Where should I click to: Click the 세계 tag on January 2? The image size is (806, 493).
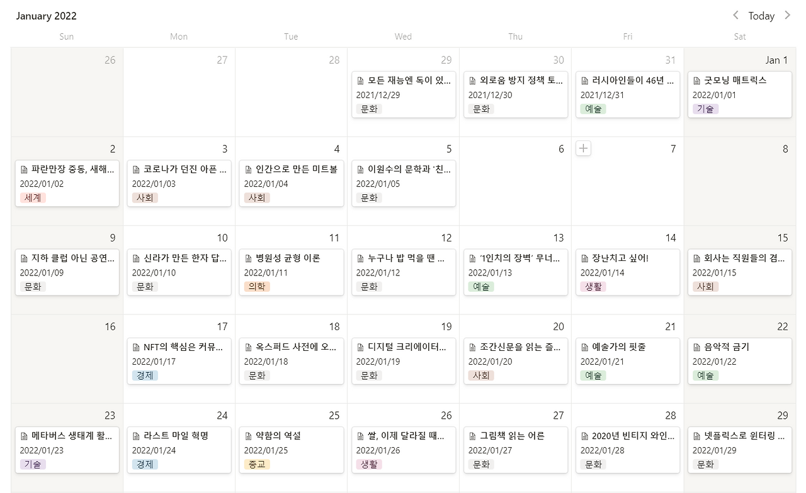coord(33,197)
